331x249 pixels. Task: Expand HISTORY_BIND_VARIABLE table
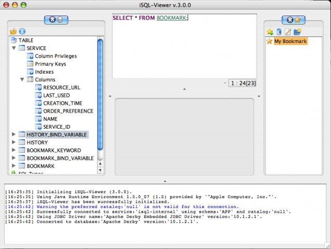pos(13,134)
